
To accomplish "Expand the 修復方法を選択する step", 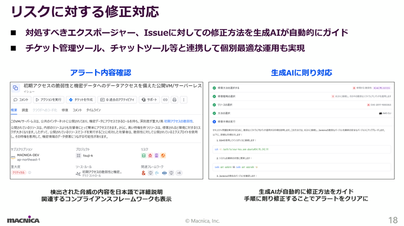I will coord(301,88).
